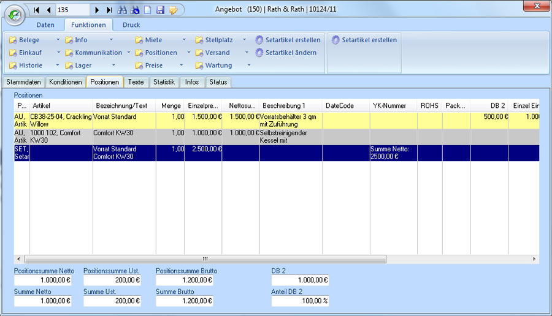Save using the floppy disk icon
Screen dimensions: 552x316
tap(160, 10)
